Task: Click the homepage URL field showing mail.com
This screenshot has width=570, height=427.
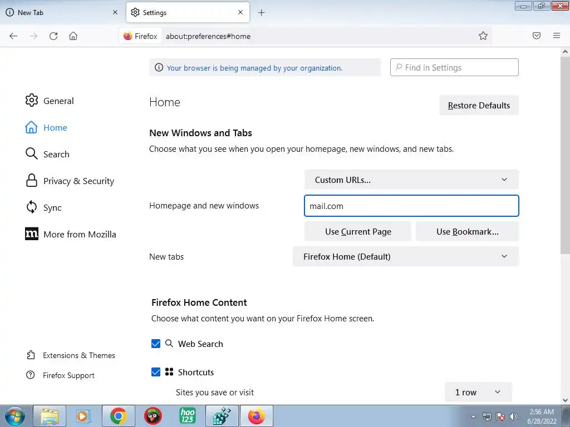Action: [x=411, y=206]
